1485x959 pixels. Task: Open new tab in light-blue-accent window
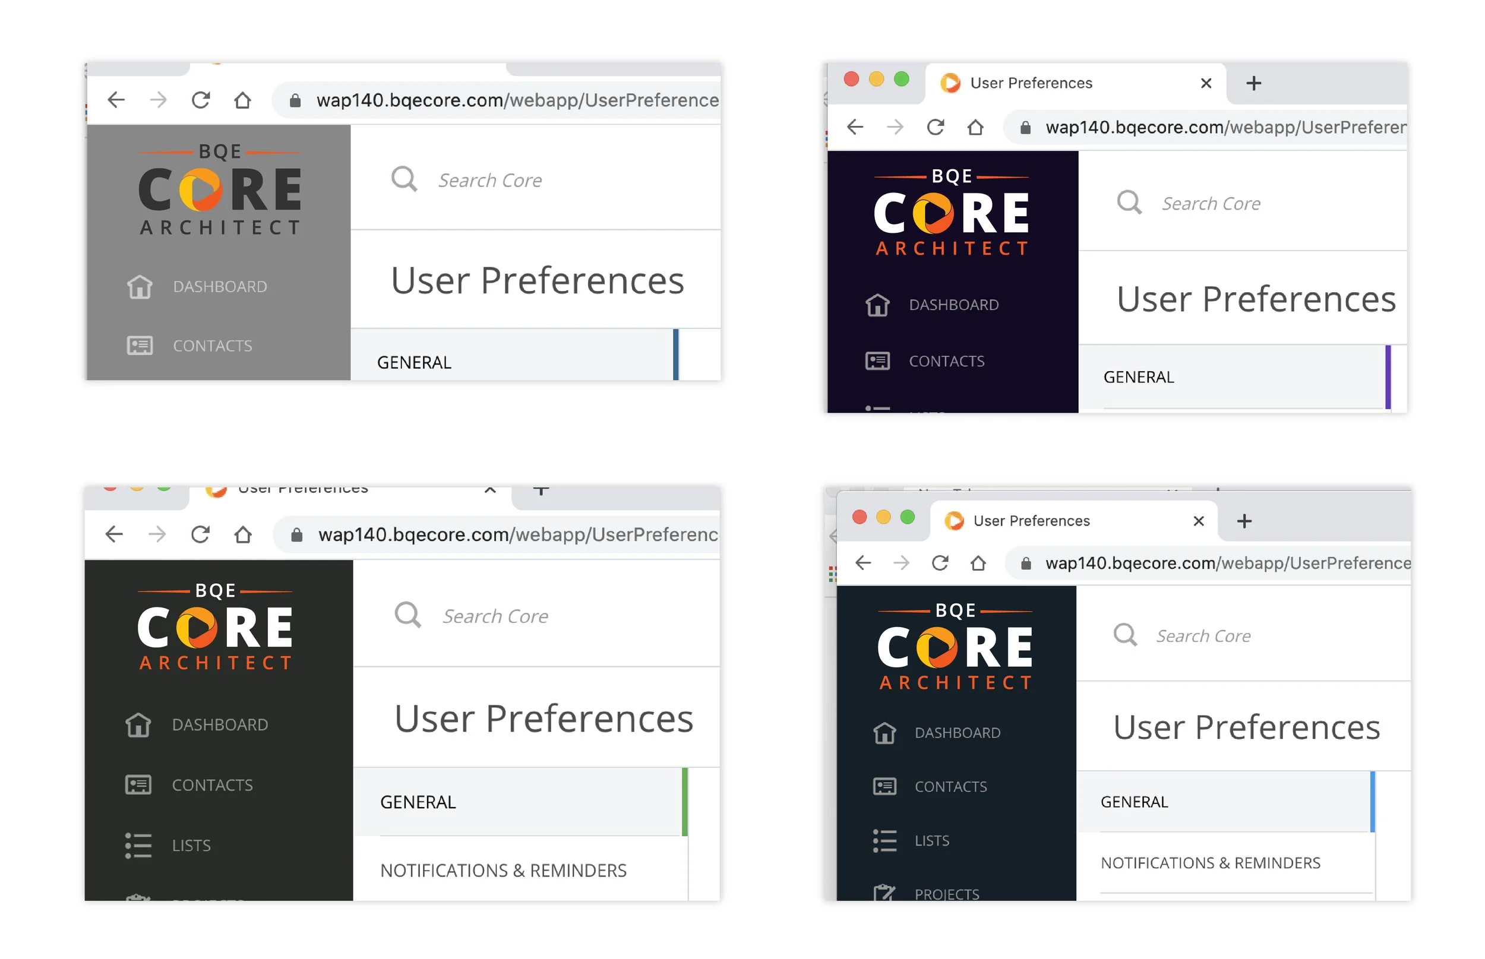1244,521
